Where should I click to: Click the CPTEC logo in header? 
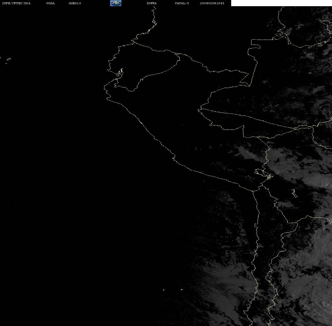coord(116,3)
